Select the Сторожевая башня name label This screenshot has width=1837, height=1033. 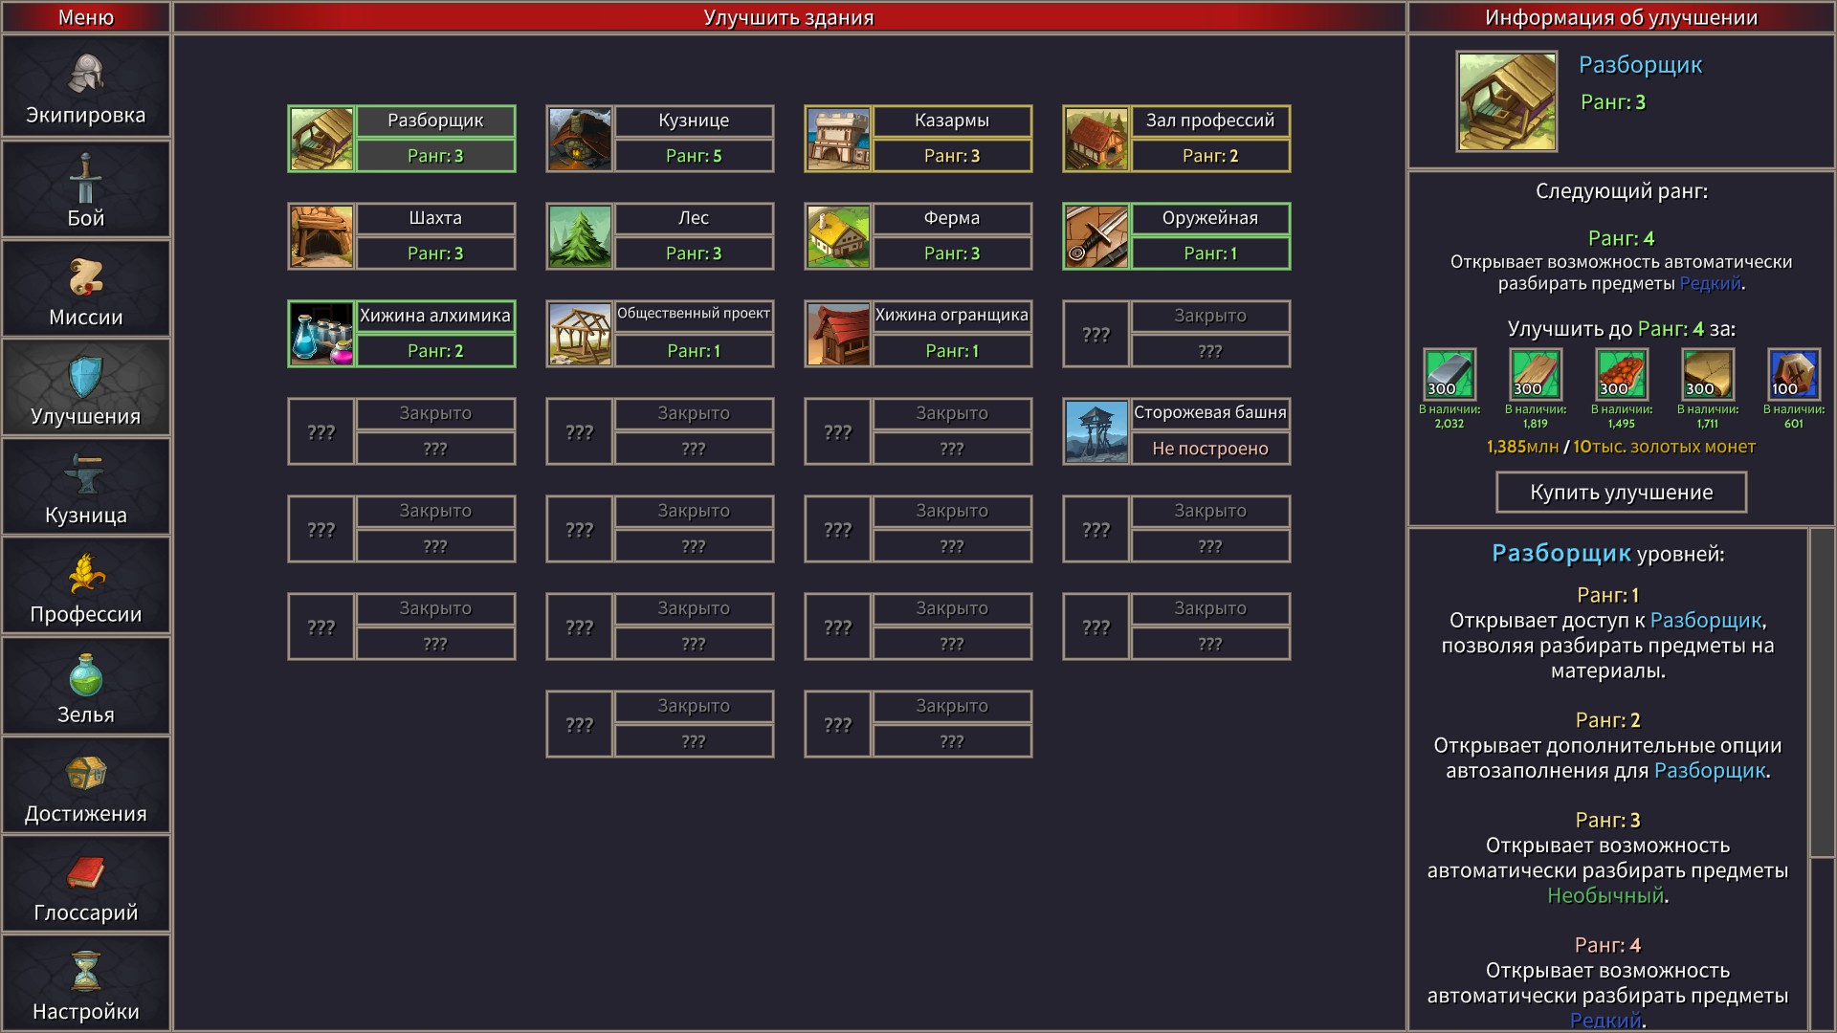pyautogui.click(x=1210, y=413)
